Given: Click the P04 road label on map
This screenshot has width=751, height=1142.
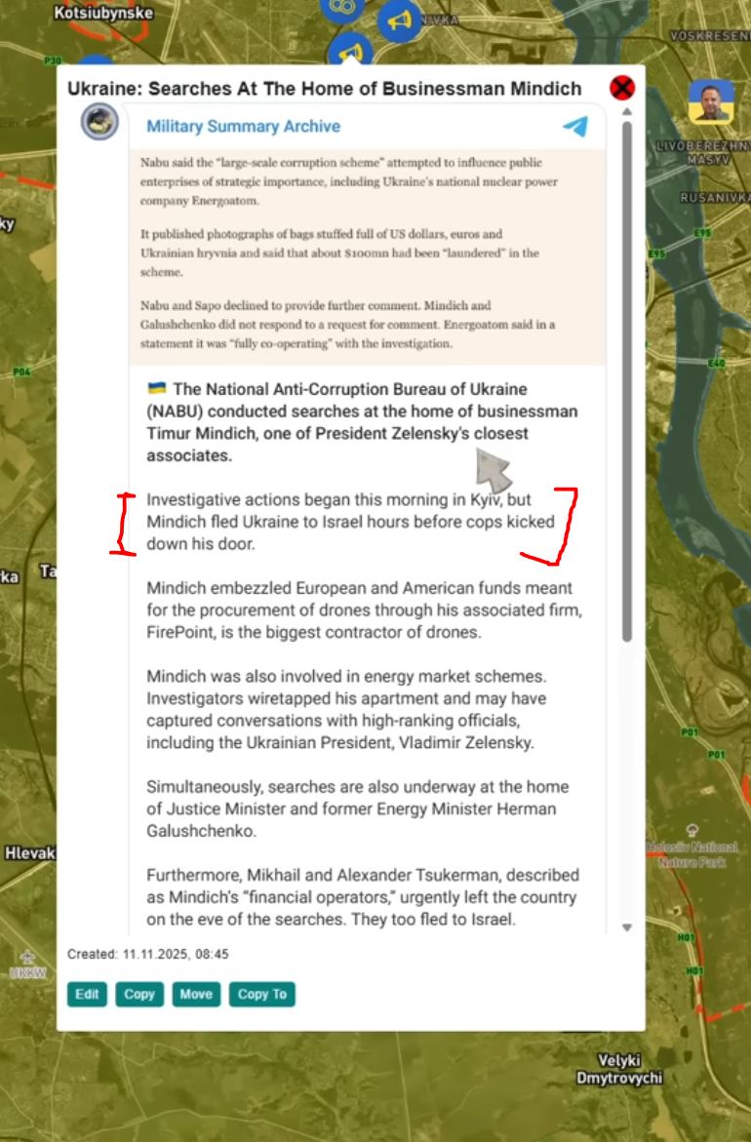Looking at the screenshot, I should (x=21, y=372).
